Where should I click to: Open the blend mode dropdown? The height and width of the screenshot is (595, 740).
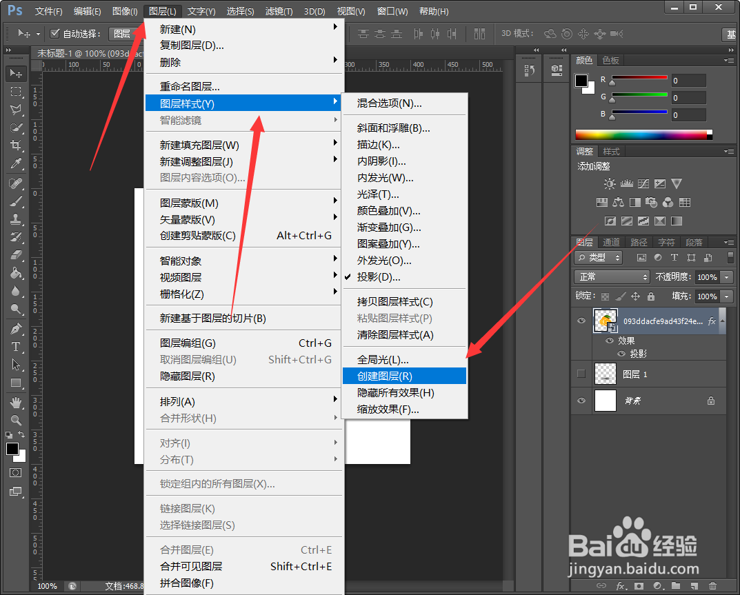tap(612, 277)
